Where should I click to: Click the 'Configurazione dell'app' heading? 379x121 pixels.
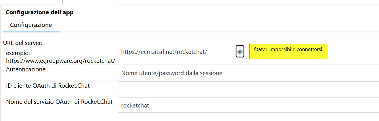tap(39, 13)
